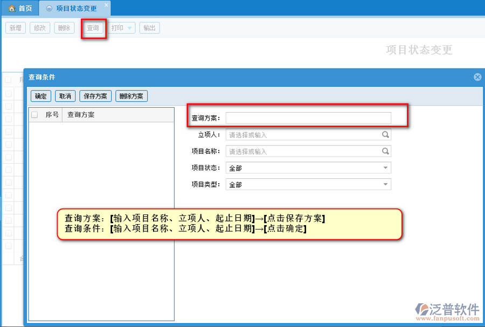Screen dimensions: 485x327
Task: Focus the 项目名称 input field
Action: point(308,151)
